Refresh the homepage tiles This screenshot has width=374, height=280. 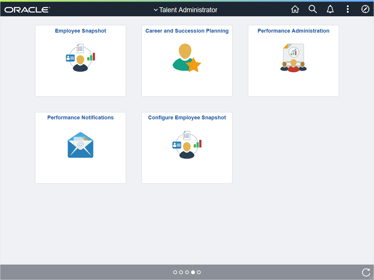click(366, 272)
